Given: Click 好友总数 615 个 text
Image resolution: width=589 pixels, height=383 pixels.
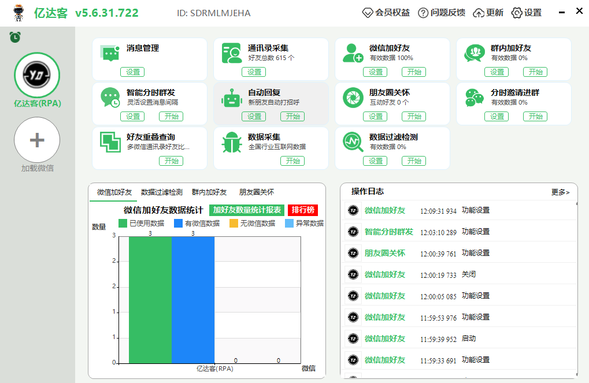Looking at the screenshot, I should (x=271, y=58).
